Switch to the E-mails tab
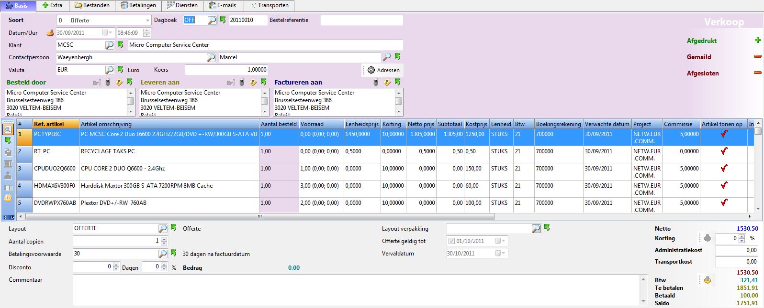The image size is (764, 308). click(223, 6)
